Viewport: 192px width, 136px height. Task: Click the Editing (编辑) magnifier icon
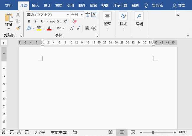(x=139, y=16)
